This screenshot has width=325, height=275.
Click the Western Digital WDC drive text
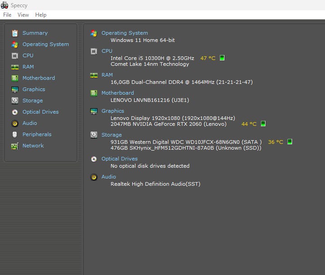[x=186, y=142]
